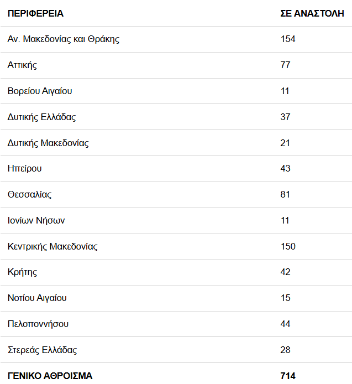Viewport: 352px width, 384px height.
Task: Select the value 154 in the table
Action: 288,39
